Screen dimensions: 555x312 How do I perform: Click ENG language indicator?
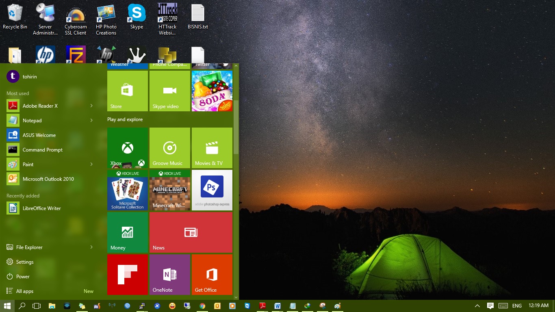(x=517, y=306)
